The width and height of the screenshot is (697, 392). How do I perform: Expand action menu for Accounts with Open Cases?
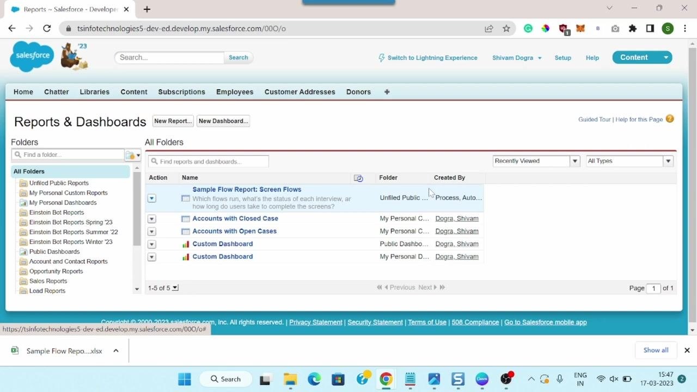pyautogui.click(x=152, y=231)
